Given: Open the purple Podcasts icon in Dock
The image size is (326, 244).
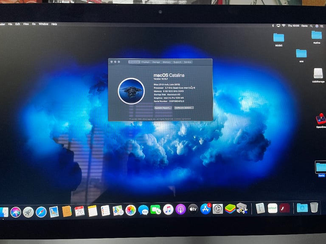Looking at the screenshot, I should (180, 209).
